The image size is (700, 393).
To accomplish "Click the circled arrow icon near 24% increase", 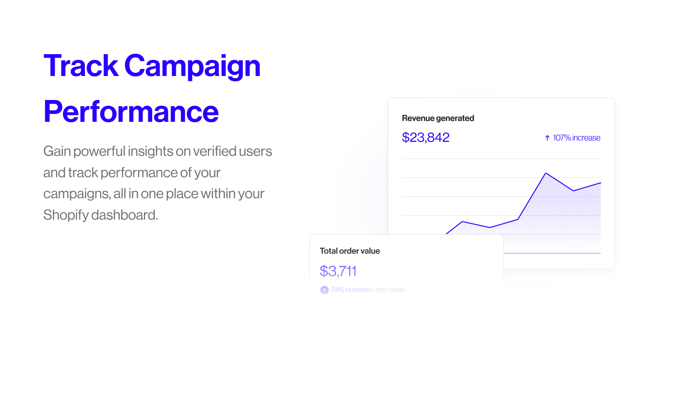I will point(324,290).
